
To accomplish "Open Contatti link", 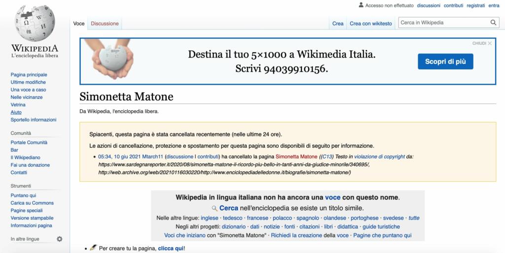I will coord(19,172).
